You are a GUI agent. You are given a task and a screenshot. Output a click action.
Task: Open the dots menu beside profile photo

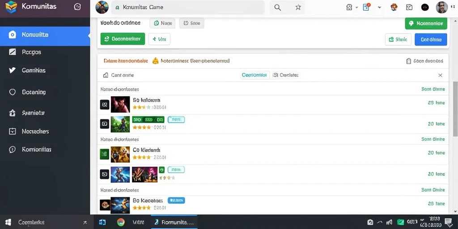click(453, 7)
